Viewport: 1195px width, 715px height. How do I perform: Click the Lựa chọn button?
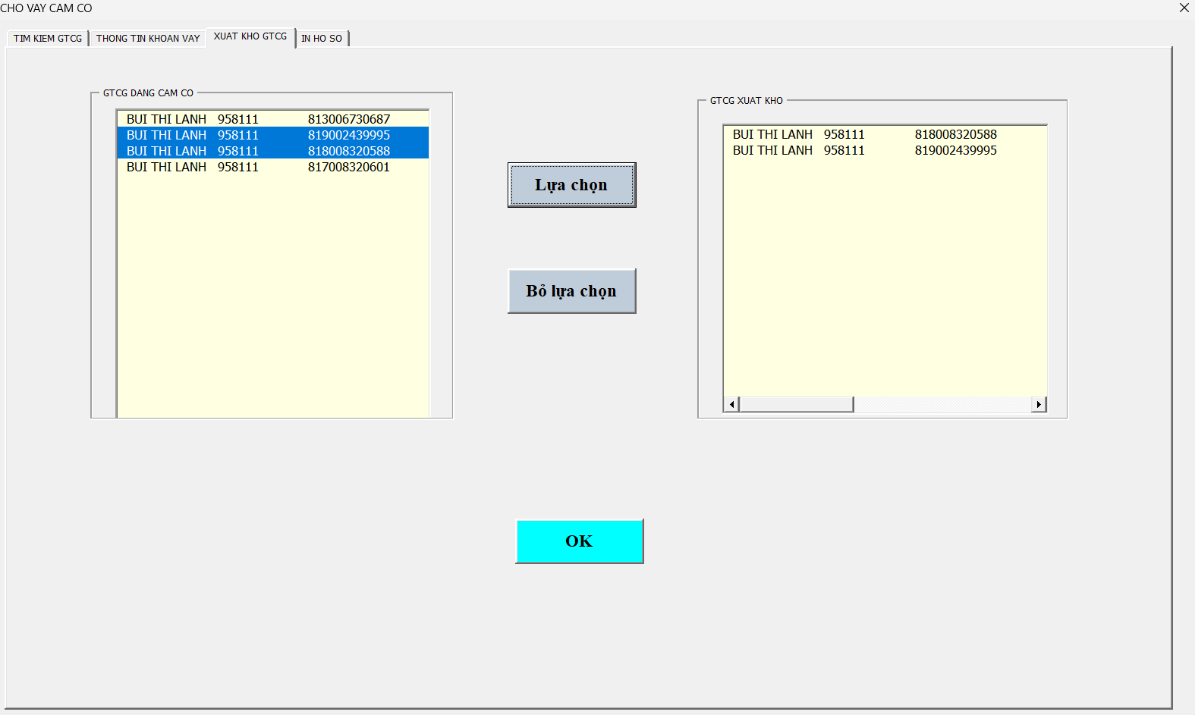[571, 185]
